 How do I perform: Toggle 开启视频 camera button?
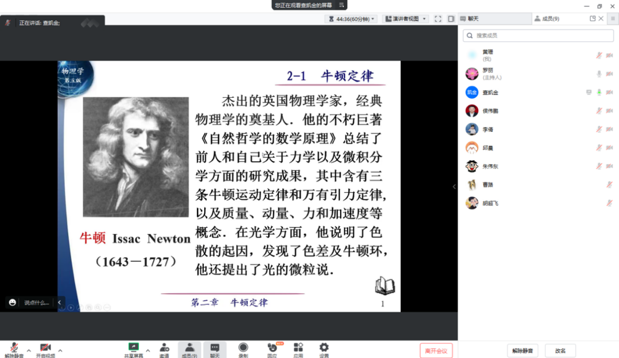45,348
